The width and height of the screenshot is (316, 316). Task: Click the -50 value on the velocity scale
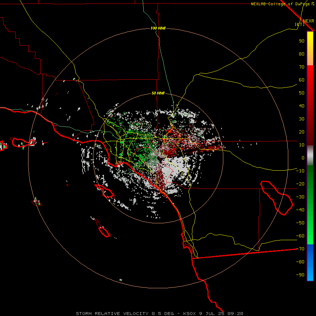pos(300,223)
